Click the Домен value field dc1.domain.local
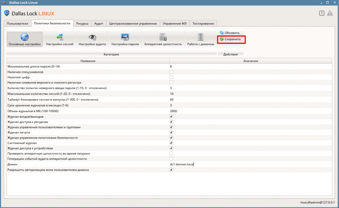Viewport: 339px width, 208px height. point(251,164)
